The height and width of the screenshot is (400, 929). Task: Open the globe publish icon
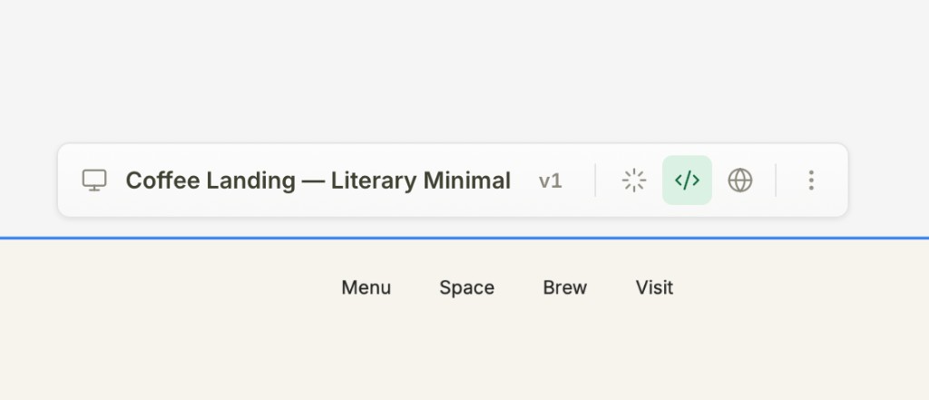tap(740, 180)
